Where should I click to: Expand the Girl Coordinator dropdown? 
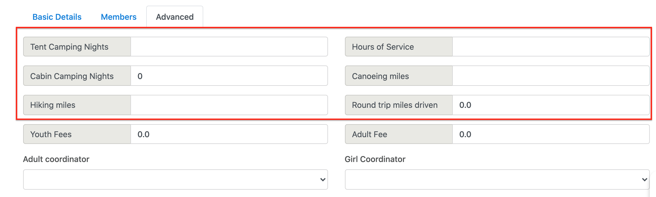pyautogui.click(x=497, y=180)
